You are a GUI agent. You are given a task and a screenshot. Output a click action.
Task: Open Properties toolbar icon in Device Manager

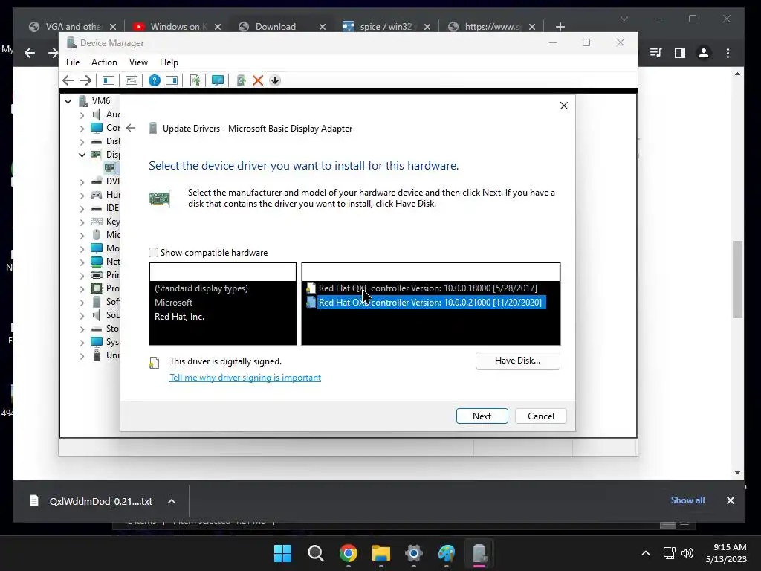coord(132,80)
